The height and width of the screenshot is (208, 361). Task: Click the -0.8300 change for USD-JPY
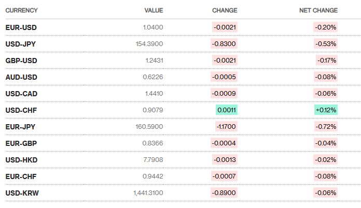point(225,43)
